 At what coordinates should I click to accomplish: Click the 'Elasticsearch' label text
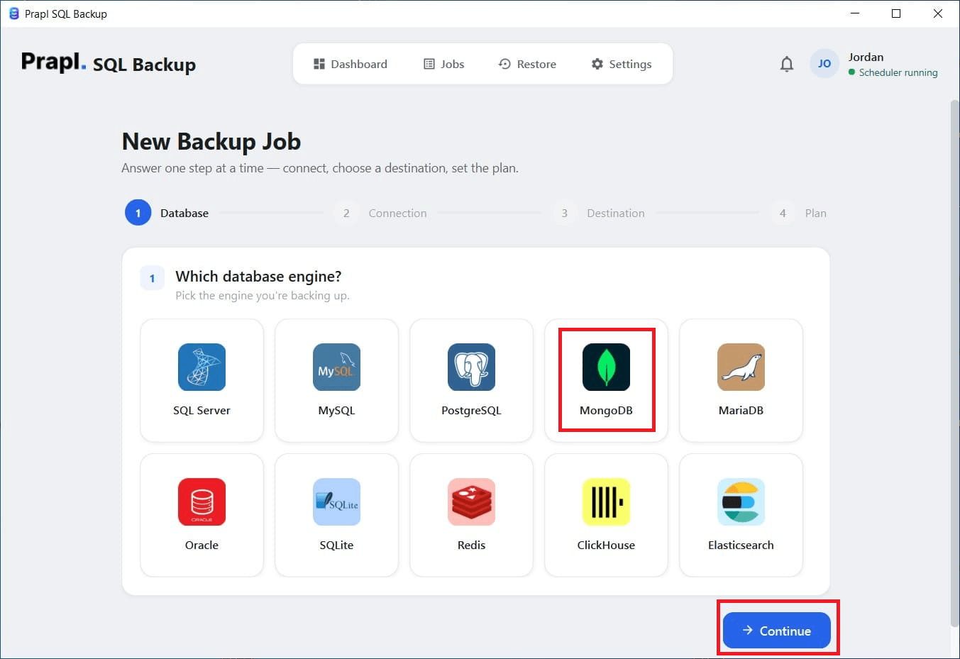(741, 545)
